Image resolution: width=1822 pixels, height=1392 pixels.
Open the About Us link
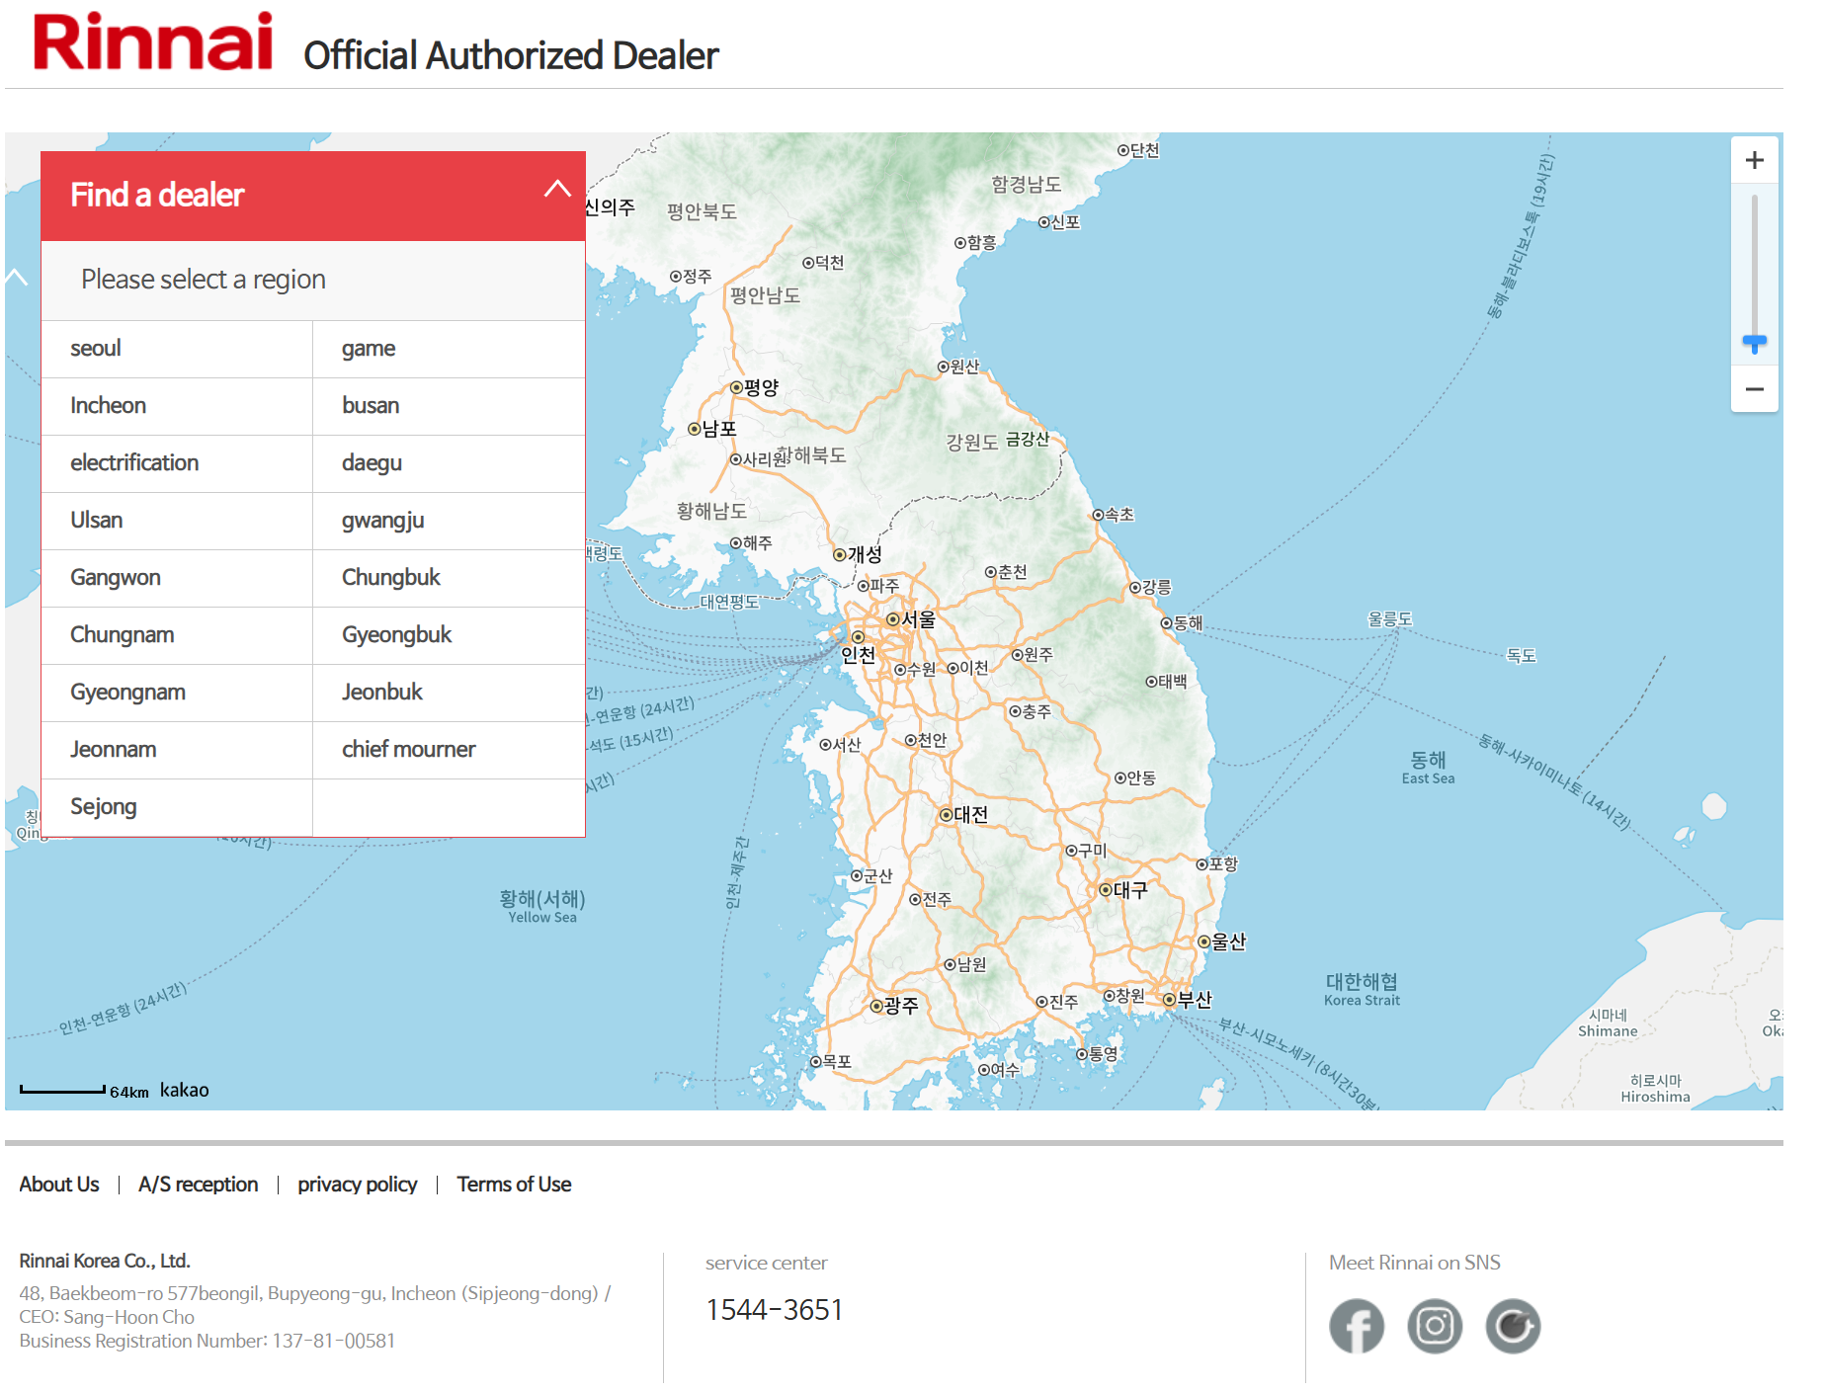[x=59, y=1185]
